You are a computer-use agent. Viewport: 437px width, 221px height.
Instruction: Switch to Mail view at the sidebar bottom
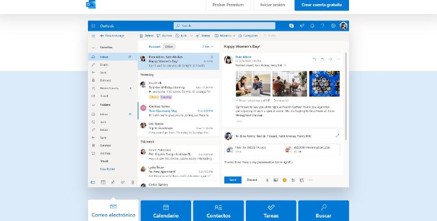coord(93,182)
